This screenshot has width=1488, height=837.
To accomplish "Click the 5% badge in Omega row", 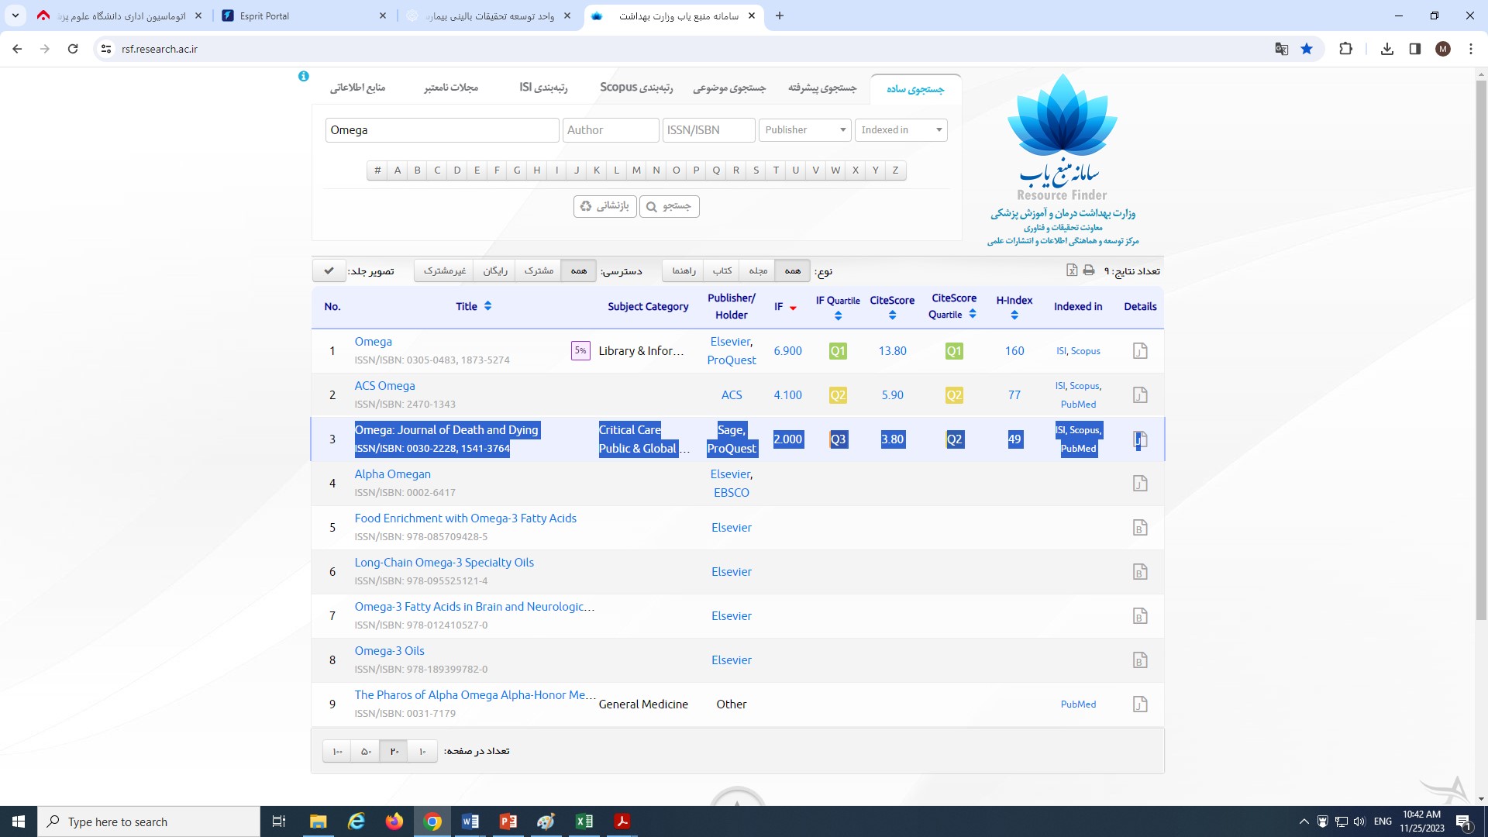I will (x=580, y=351).
